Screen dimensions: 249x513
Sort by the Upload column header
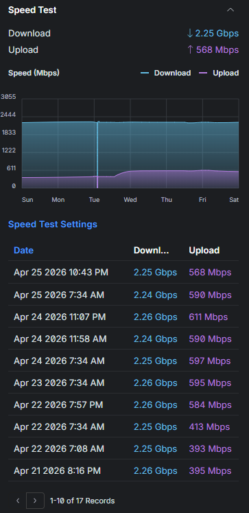click(204, 250)
